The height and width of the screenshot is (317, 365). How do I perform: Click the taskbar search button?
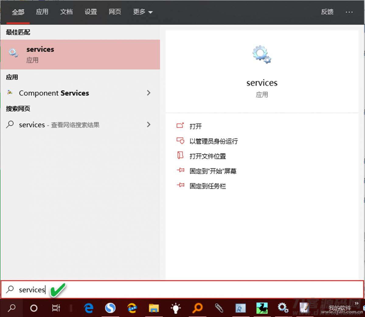(12, 308)
